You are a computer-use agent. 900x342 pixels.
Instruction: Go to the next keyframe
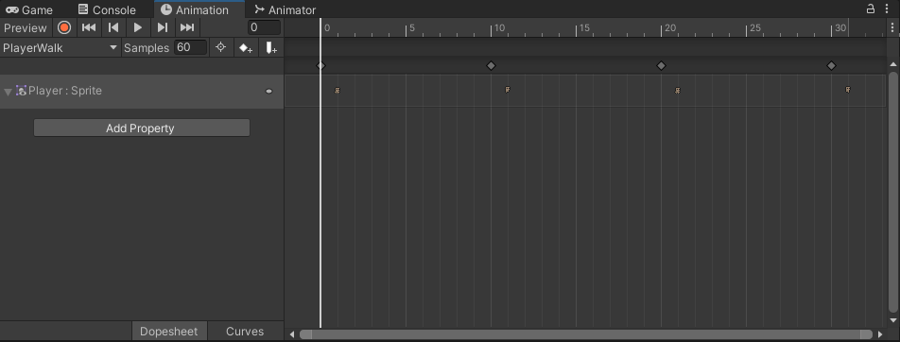(163, 27)
